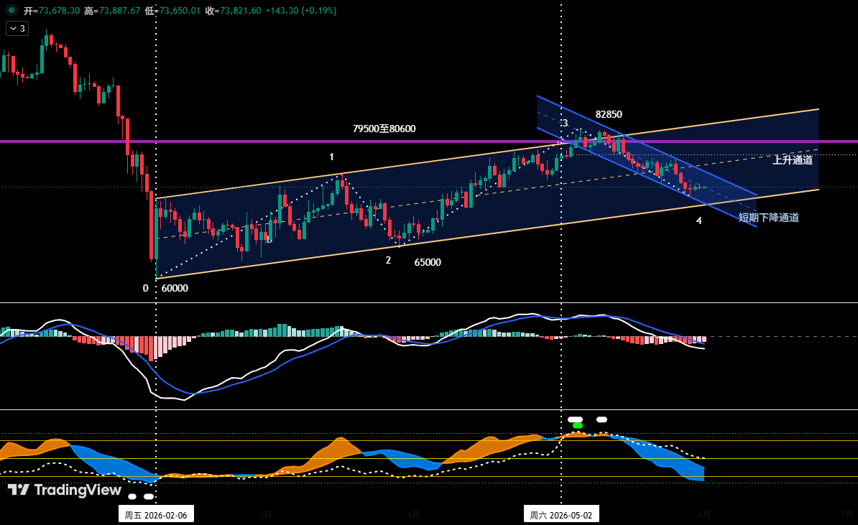The width and height of the screenshot is (858, 525).
Task: Select the 上升通道 channel label
Action: [793, 159]
